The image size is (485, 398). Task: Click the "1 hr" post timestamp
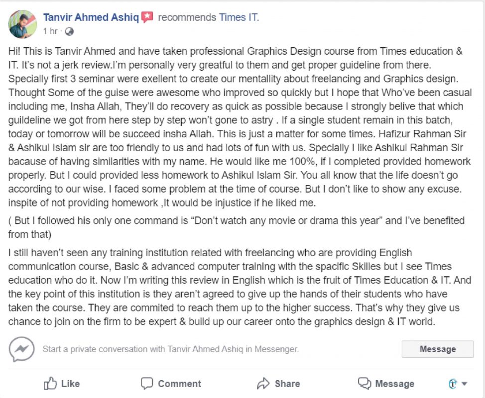(x=50, y=31)
